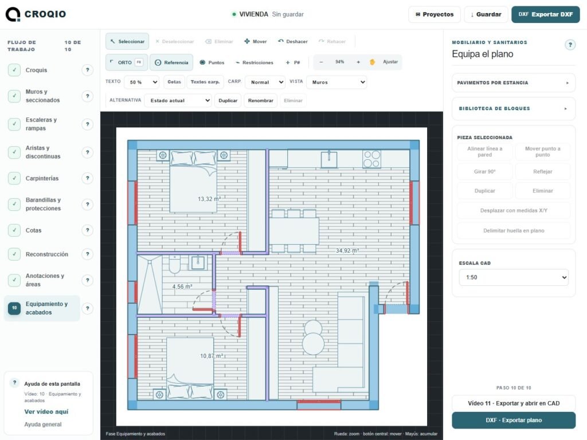Click Renombrar alternative button
The image size is (587, 440).
pyautogui.click(x=261, y=101)
